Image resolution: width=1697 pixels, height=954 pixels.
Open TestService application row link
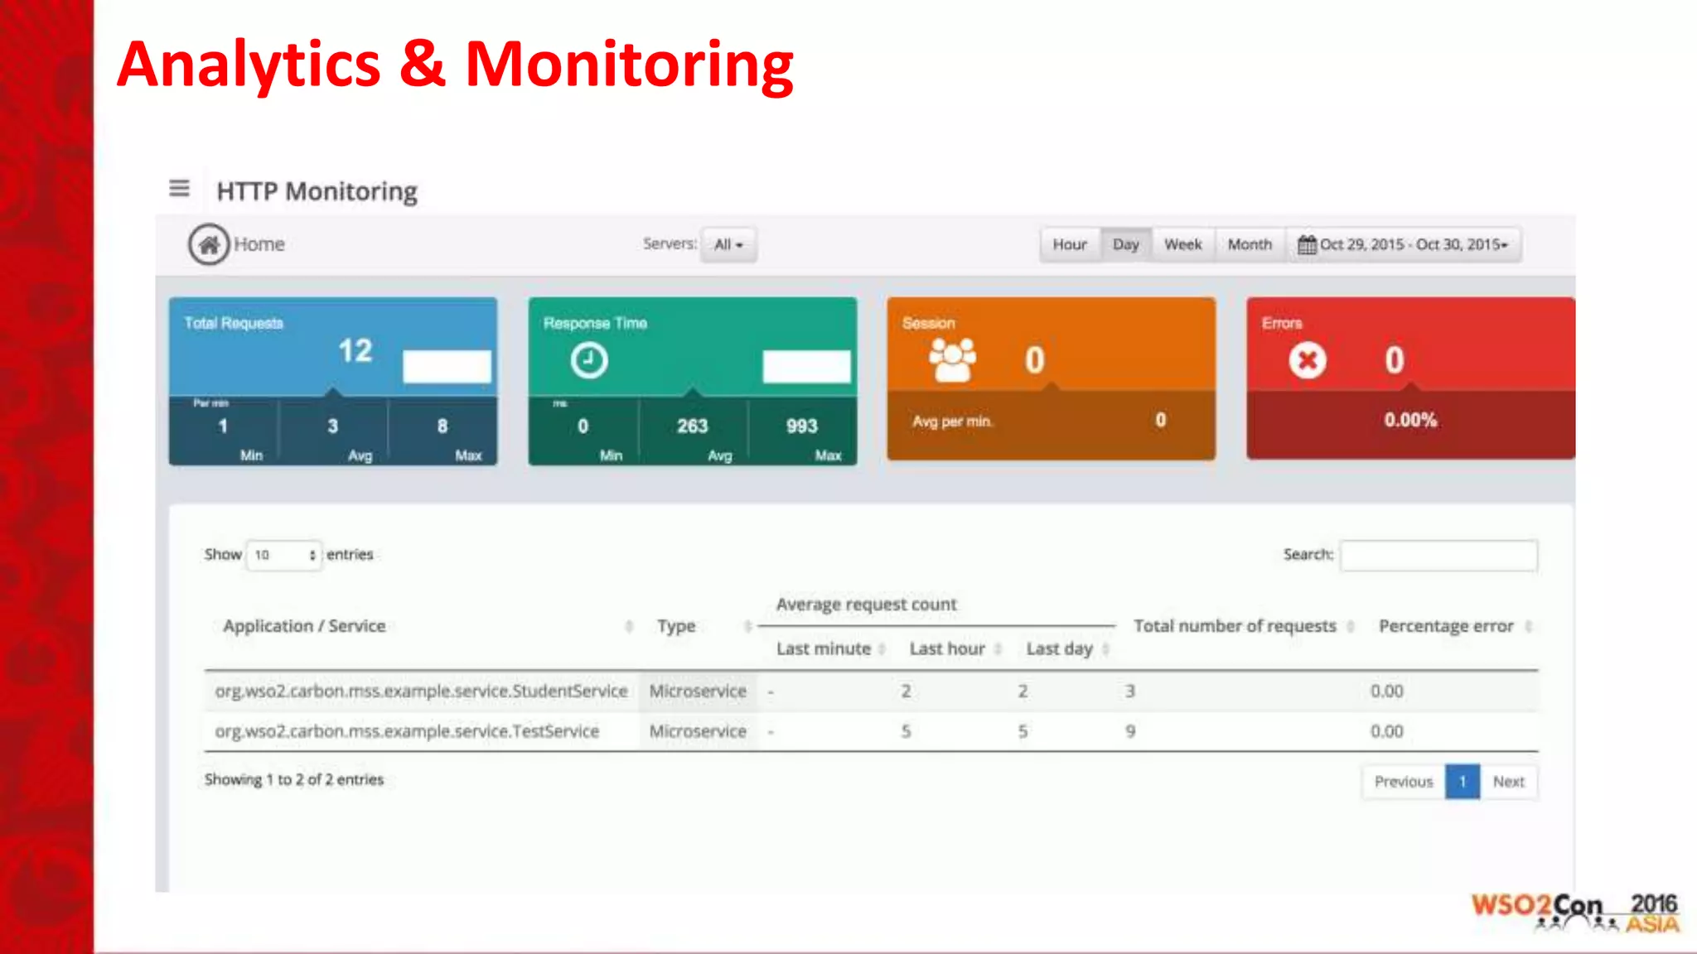(x=407, y=732)
